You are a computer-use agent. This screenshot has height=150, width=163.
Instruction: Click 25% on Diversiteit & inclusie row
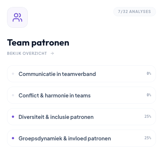(148, 116)
